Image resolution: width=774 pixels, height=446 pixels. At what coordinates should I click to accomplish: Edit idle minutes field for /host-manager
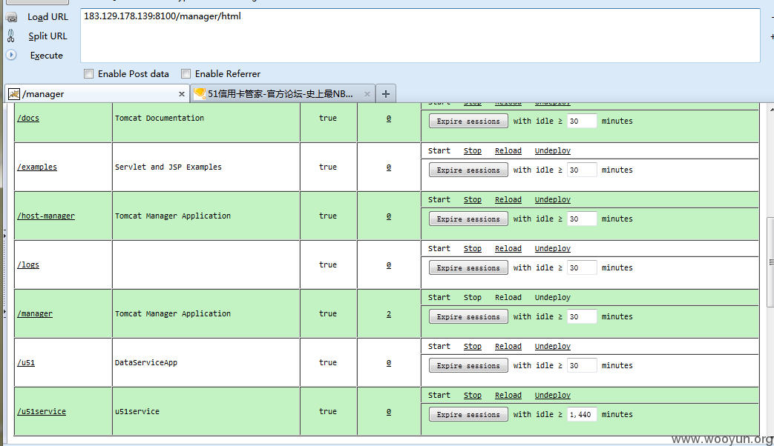[582, 219]
